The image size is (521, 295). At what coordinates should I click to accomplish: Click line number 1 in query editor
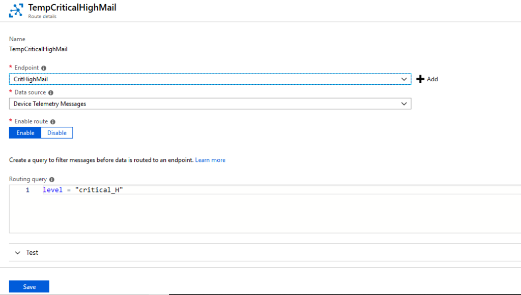(27, 190)
